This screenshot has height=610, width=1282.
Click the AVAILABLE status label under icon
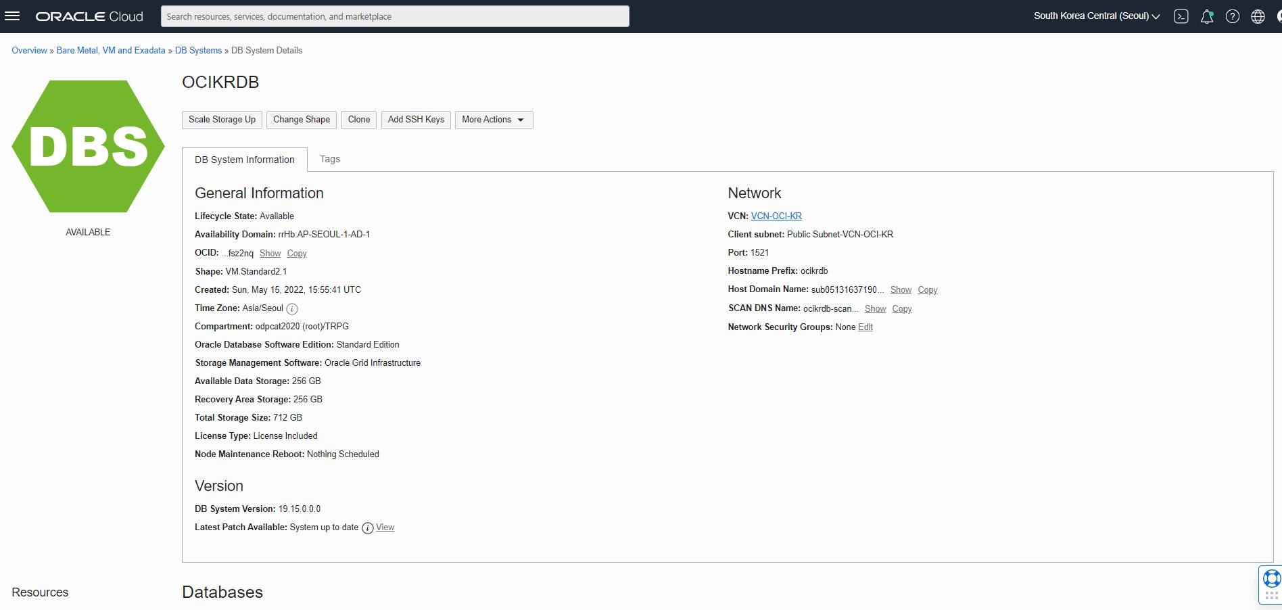88,232
